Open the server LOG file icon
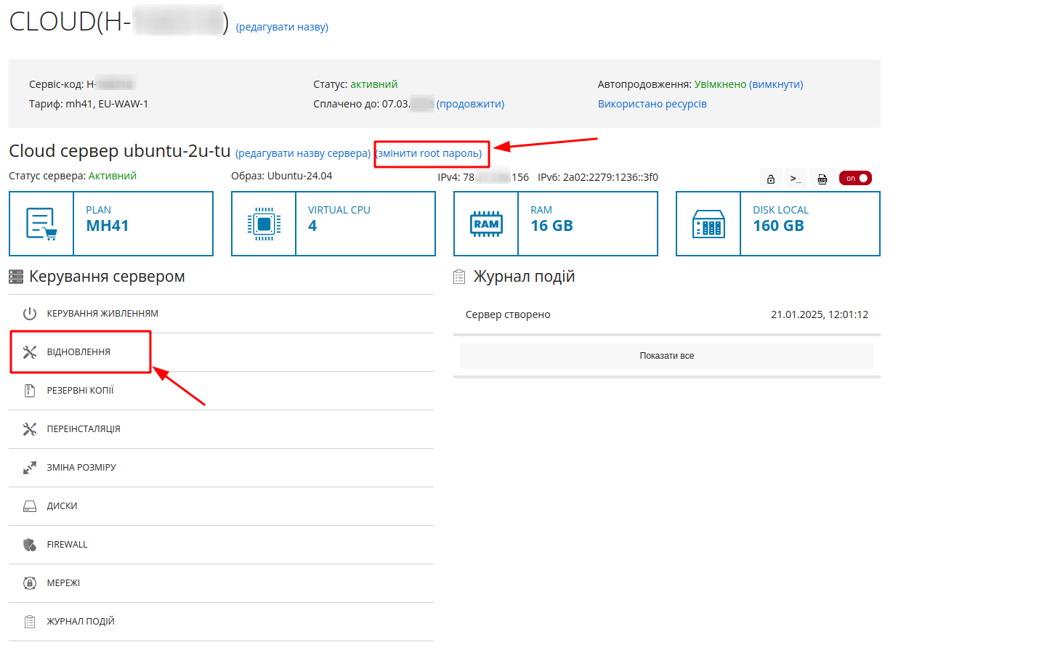 [x=822, y=179]
